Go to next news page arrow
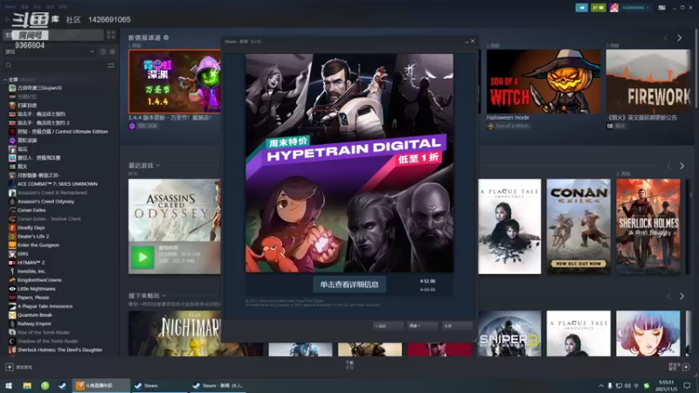The width and height of the screenshot is (699, 393). click(680, 38)
